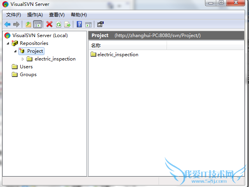Screen dimensions: 249x187
Task: Go up one level with folder icon
Action: point(28,24)
